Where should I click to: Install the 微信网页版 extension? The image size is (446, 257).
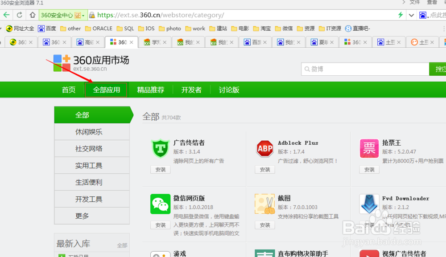tap(161, 225)
